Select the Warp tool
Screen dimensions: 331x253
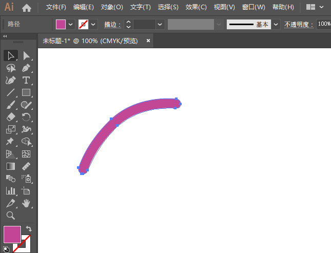click(x=26, y=129)
